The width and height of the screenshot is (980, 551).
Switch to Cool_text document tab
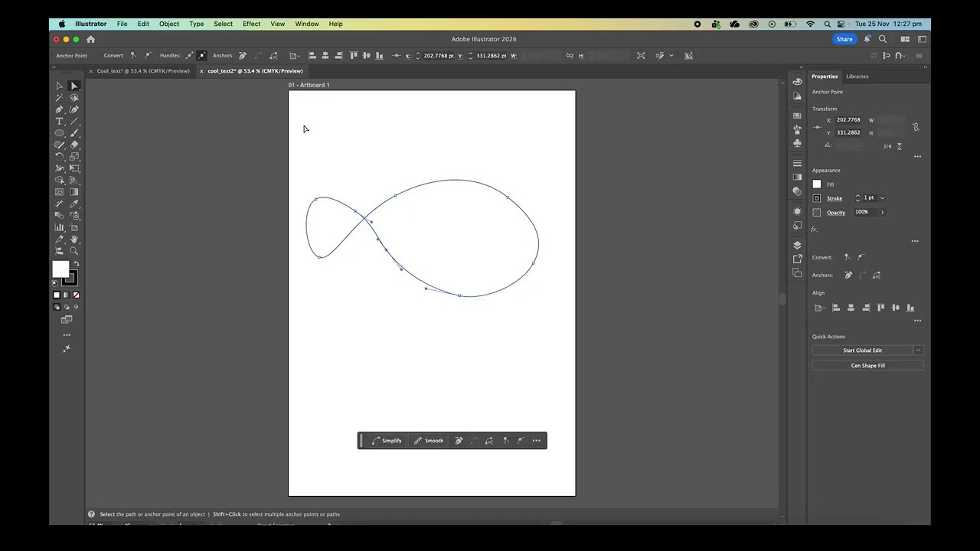click(x=143, y=71)
